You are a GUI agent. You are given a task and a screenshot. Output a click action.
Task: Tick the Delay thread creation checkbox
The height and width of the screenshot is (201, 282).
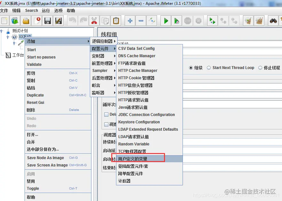(x=106, y=114)
